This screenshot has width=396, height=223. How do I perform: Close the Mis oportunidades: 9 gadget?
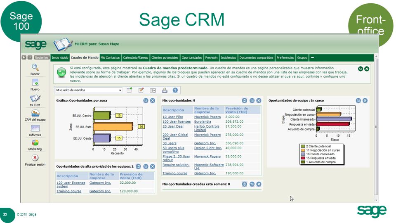[x=259, y=101]
